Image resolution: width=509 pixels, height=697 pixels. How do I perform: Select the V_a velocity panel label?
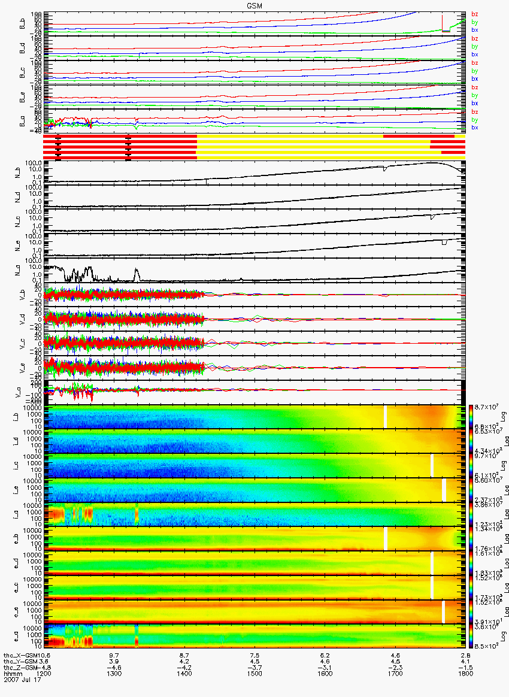18,392
